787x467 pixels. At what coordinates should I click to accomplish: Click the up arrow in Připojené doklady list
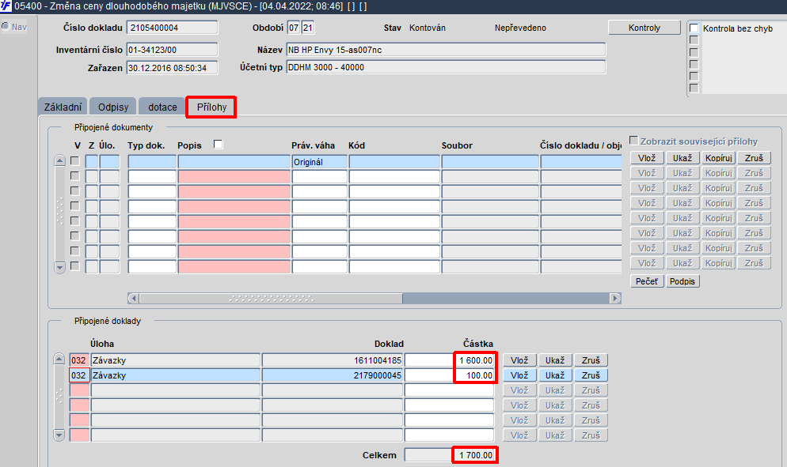(59, 359)
